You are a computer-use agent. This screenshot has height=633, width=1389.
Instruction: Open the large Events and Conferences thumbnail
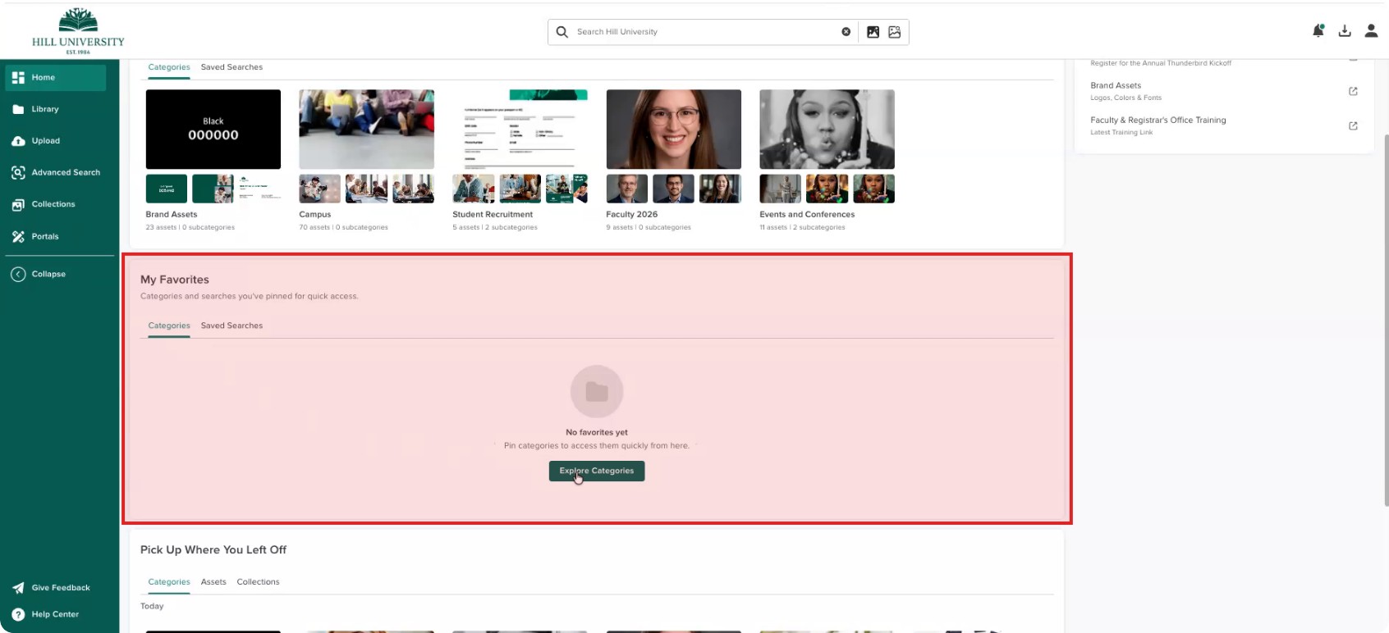tap(827, 130)
